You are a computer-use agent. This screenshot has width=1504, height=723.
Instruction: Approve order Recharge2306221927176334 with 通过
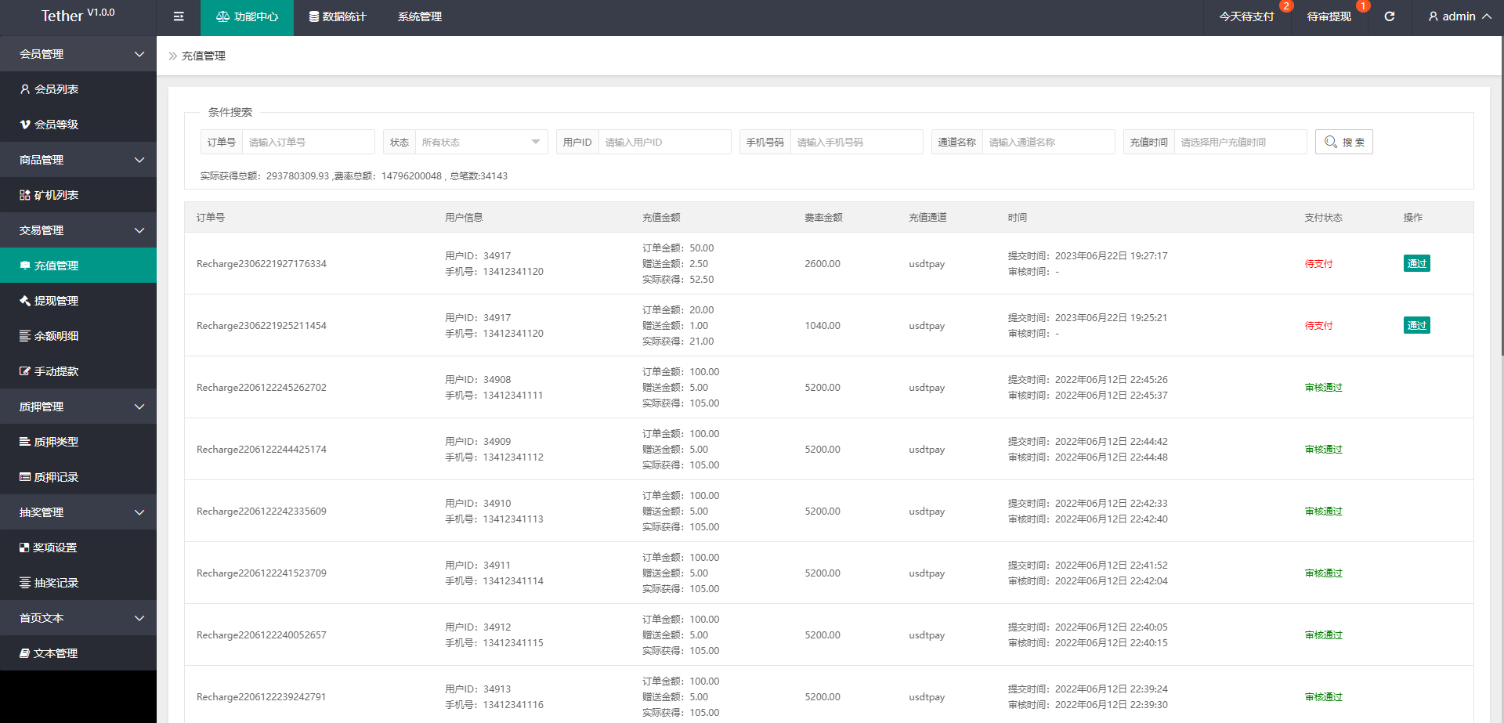point(1416,263)
